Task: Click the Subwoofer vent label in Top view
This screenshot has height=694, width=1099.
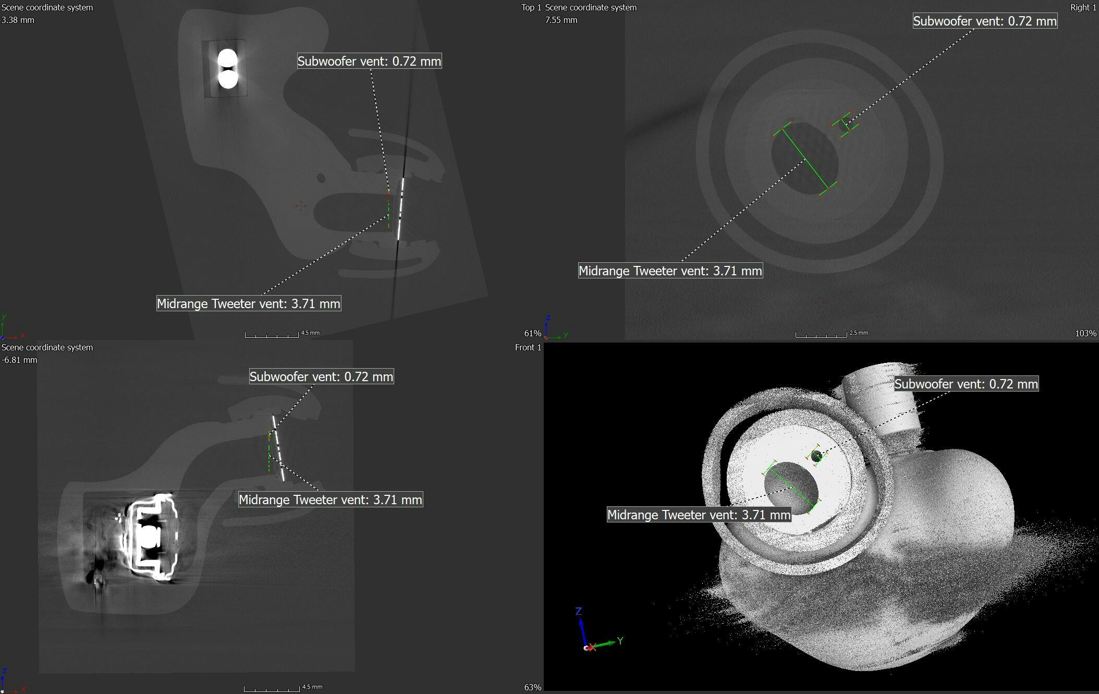Action: 369,61
